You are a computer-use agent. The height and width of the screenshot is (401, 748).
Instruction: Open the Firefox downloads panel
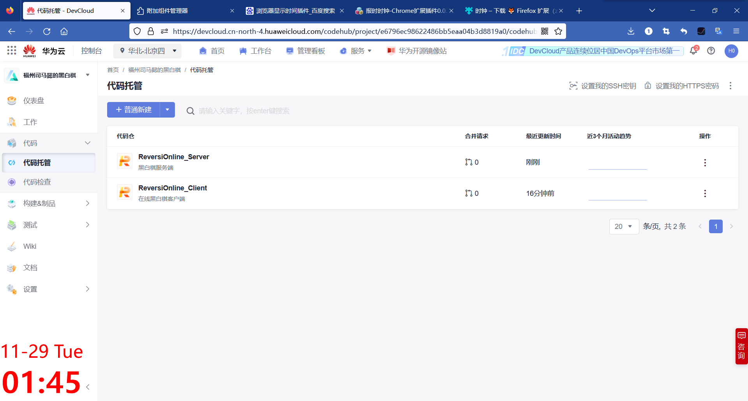tap(631, 31)
